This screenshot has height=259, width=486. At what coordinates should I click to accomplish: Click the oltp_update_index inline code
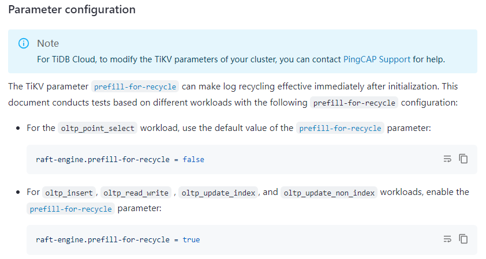coord(218,193)
